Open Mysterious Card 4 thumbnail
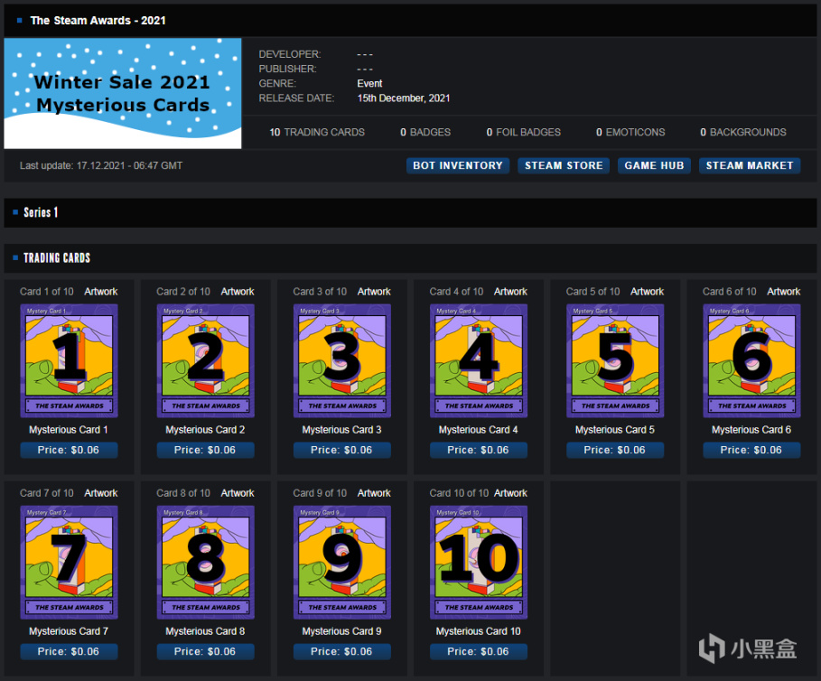The height and width of the screenshot is (681, 821). pyautogui.click(x=479, y=360)
